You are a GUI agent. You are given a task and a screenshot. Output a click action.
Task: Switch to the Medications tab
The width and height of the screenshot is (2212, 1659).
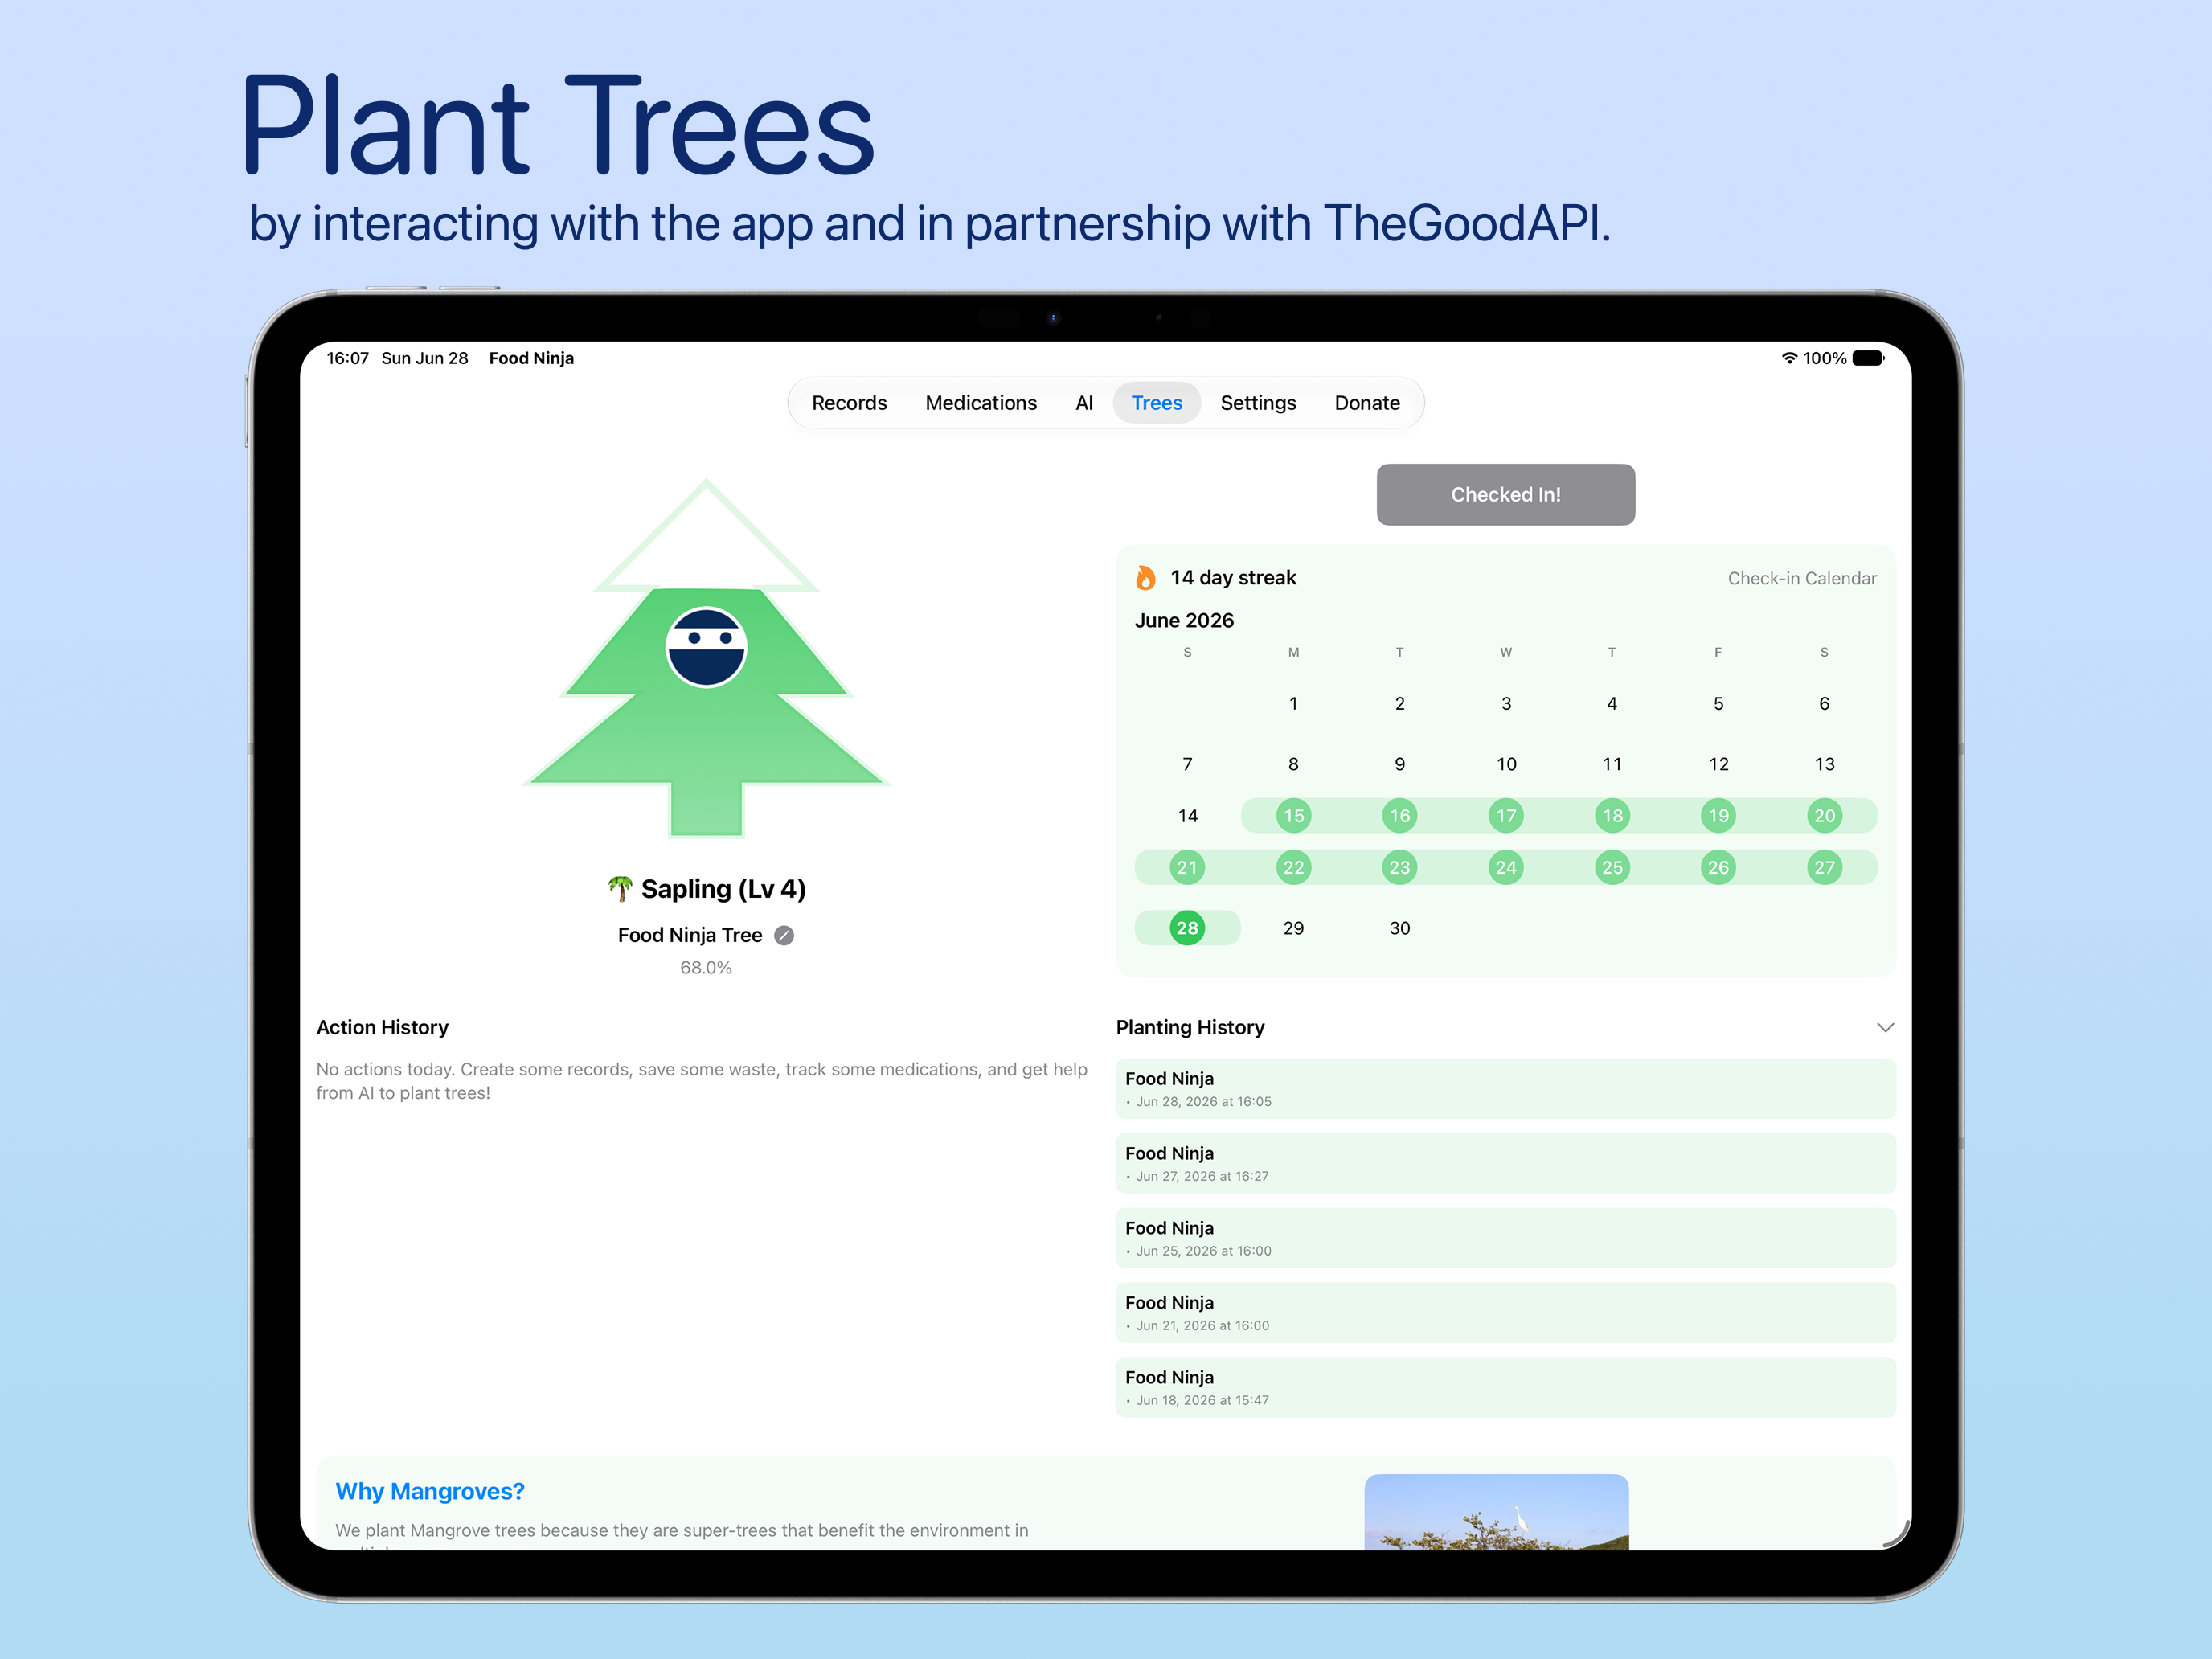pyautogui.click(x=981, y=403)
